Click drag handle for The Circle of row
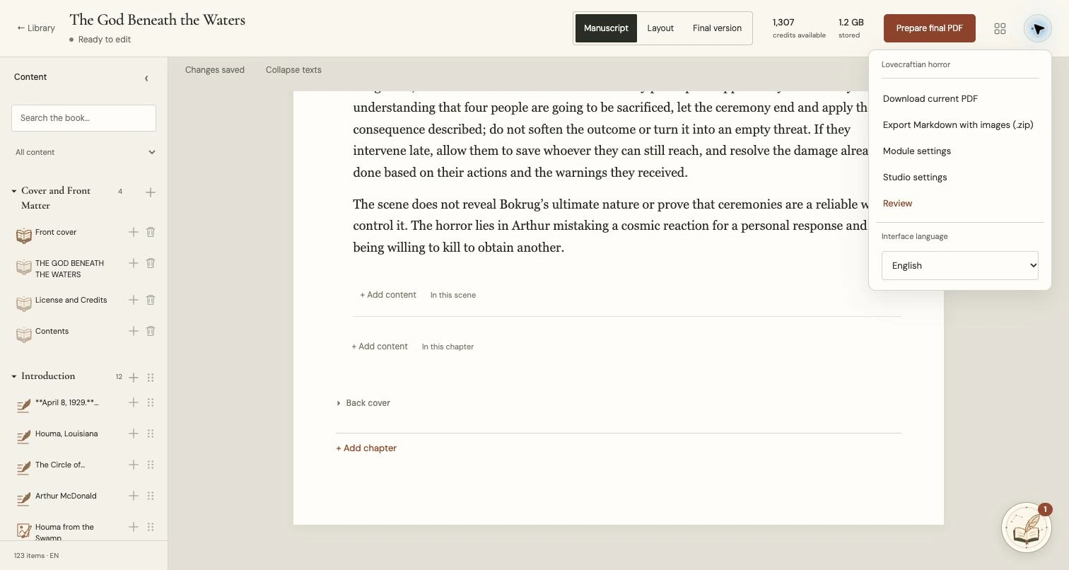 click(x=151, y=465)
